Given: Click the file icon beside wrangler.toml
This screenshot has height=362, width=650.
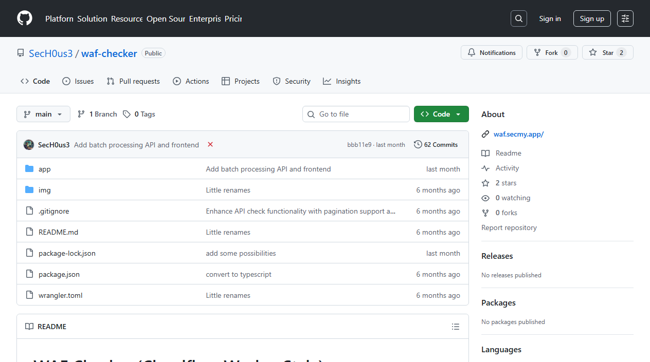Looking at the screenshot, I should click(x=29, y=295).
